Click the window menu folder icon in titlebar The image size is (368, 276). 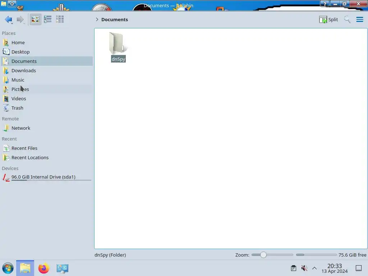[4, 4]
